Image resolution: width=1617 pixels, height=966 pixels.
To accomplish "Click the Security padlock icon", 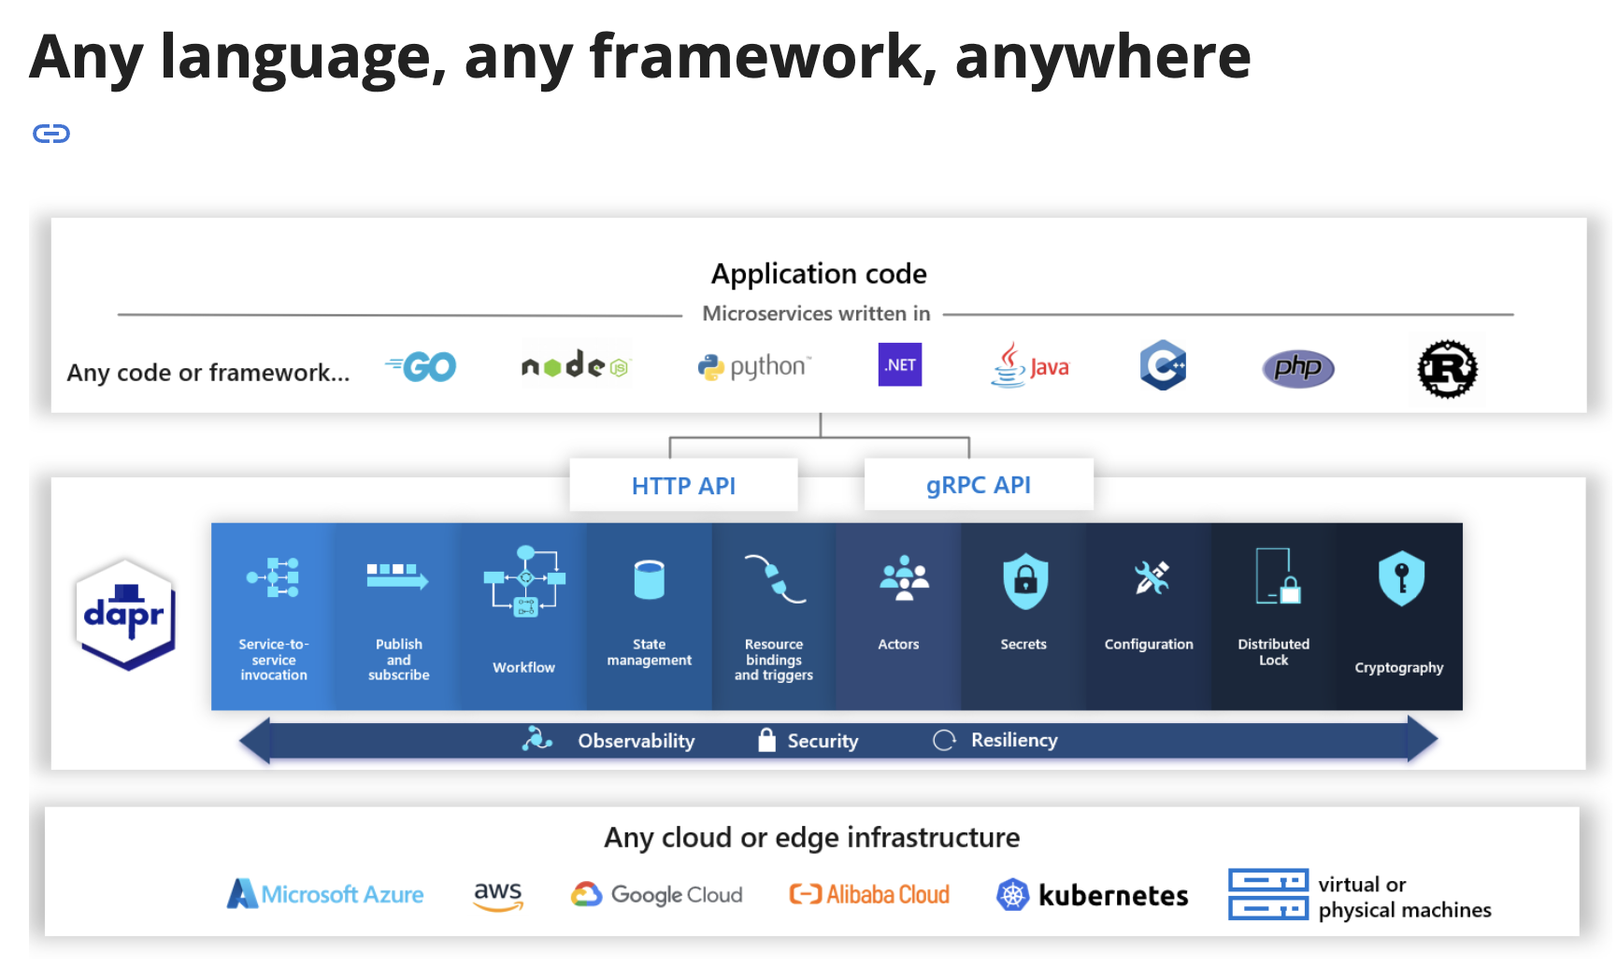I will 766,739.
